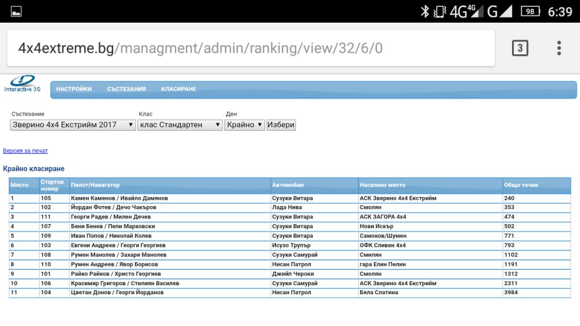580x326 pixels.
Task: Click the Общо точки column header
Action: coord(521,185)
